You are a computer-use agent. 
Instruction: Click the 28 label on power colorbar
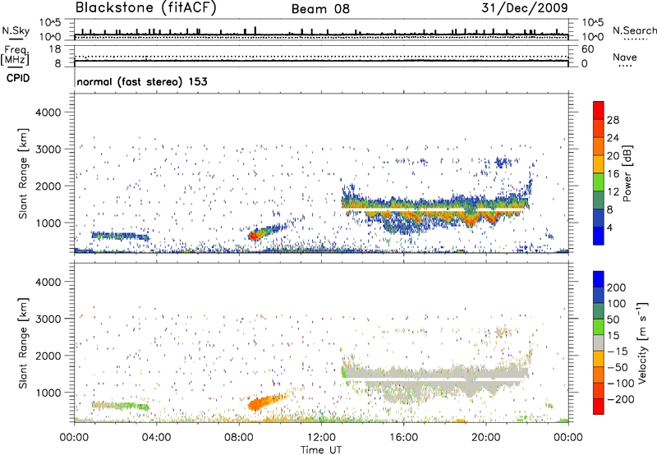613,120
